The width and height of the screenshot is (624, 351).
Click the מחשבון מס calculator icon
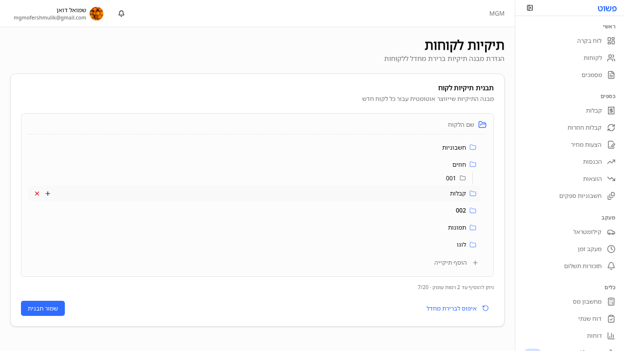point(611,301)
